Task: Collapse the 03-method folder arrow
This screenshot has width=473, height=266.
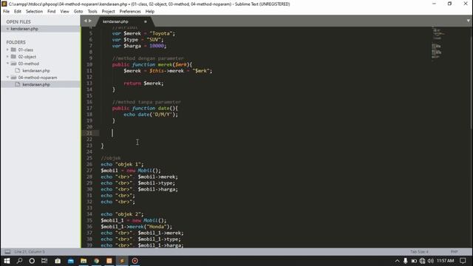Action: coord(7,64)
